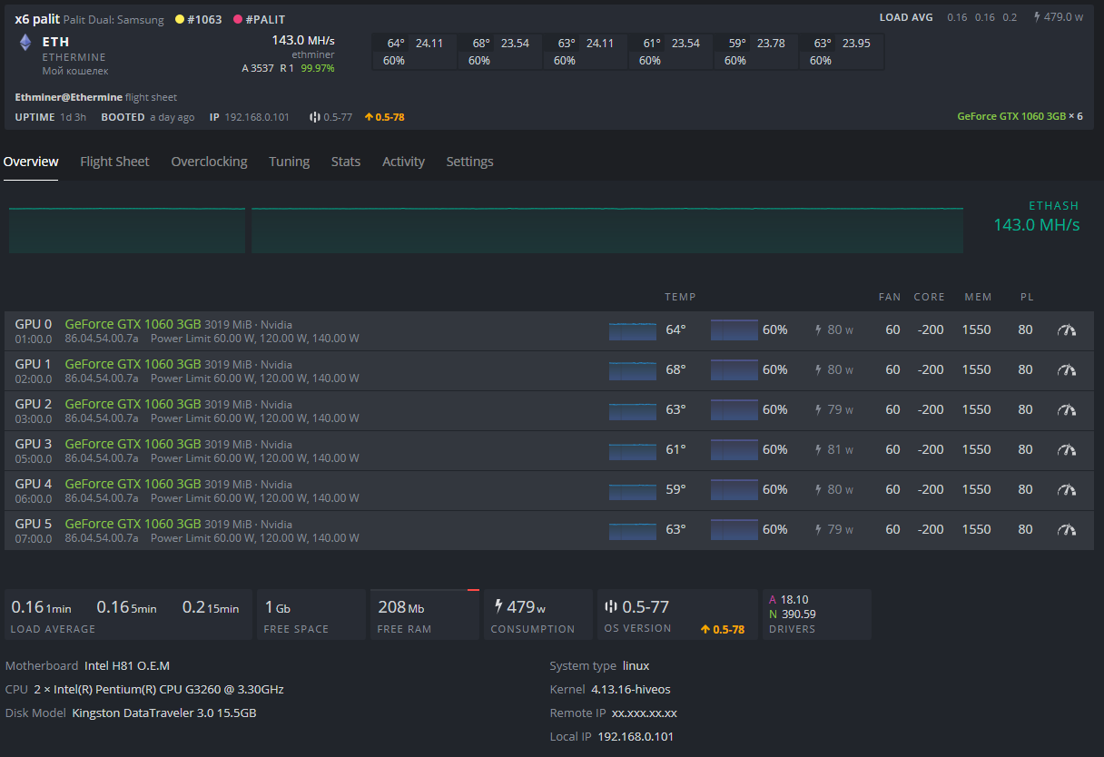Click the Drivers tile showing N 390.59

[817, 614]
